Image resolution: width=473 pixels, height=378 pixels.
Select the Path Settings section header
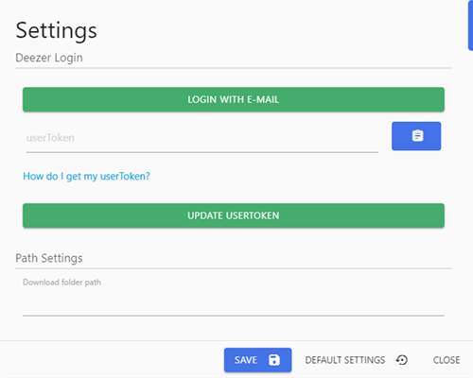coord(49,258)
